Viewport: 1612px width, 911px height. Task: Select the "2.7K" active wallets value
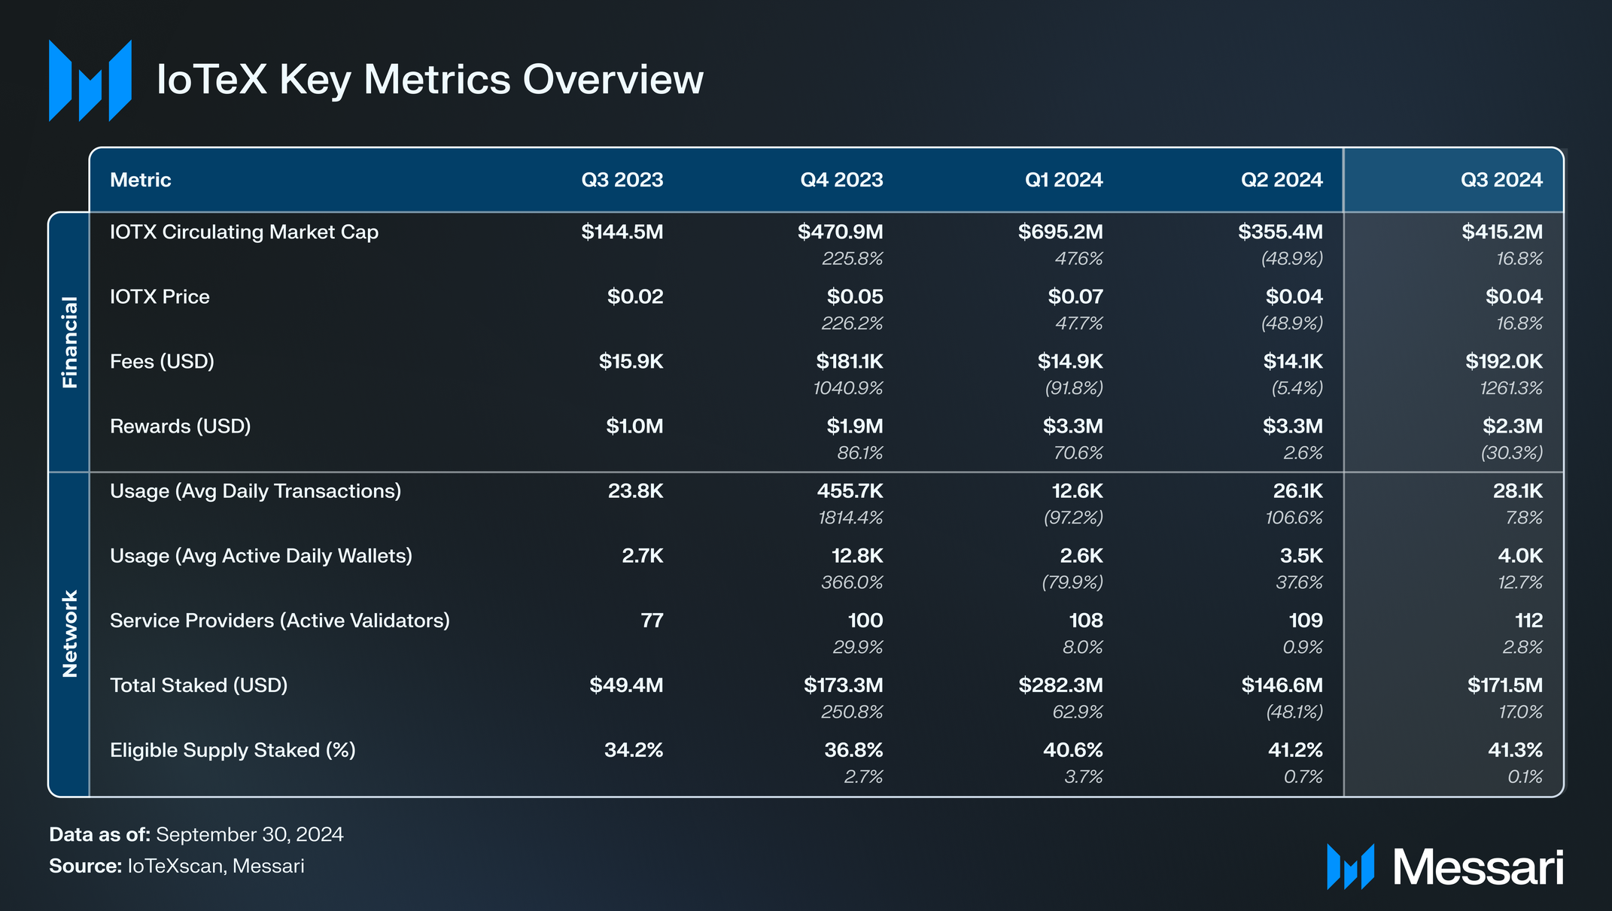pos(643,555)
